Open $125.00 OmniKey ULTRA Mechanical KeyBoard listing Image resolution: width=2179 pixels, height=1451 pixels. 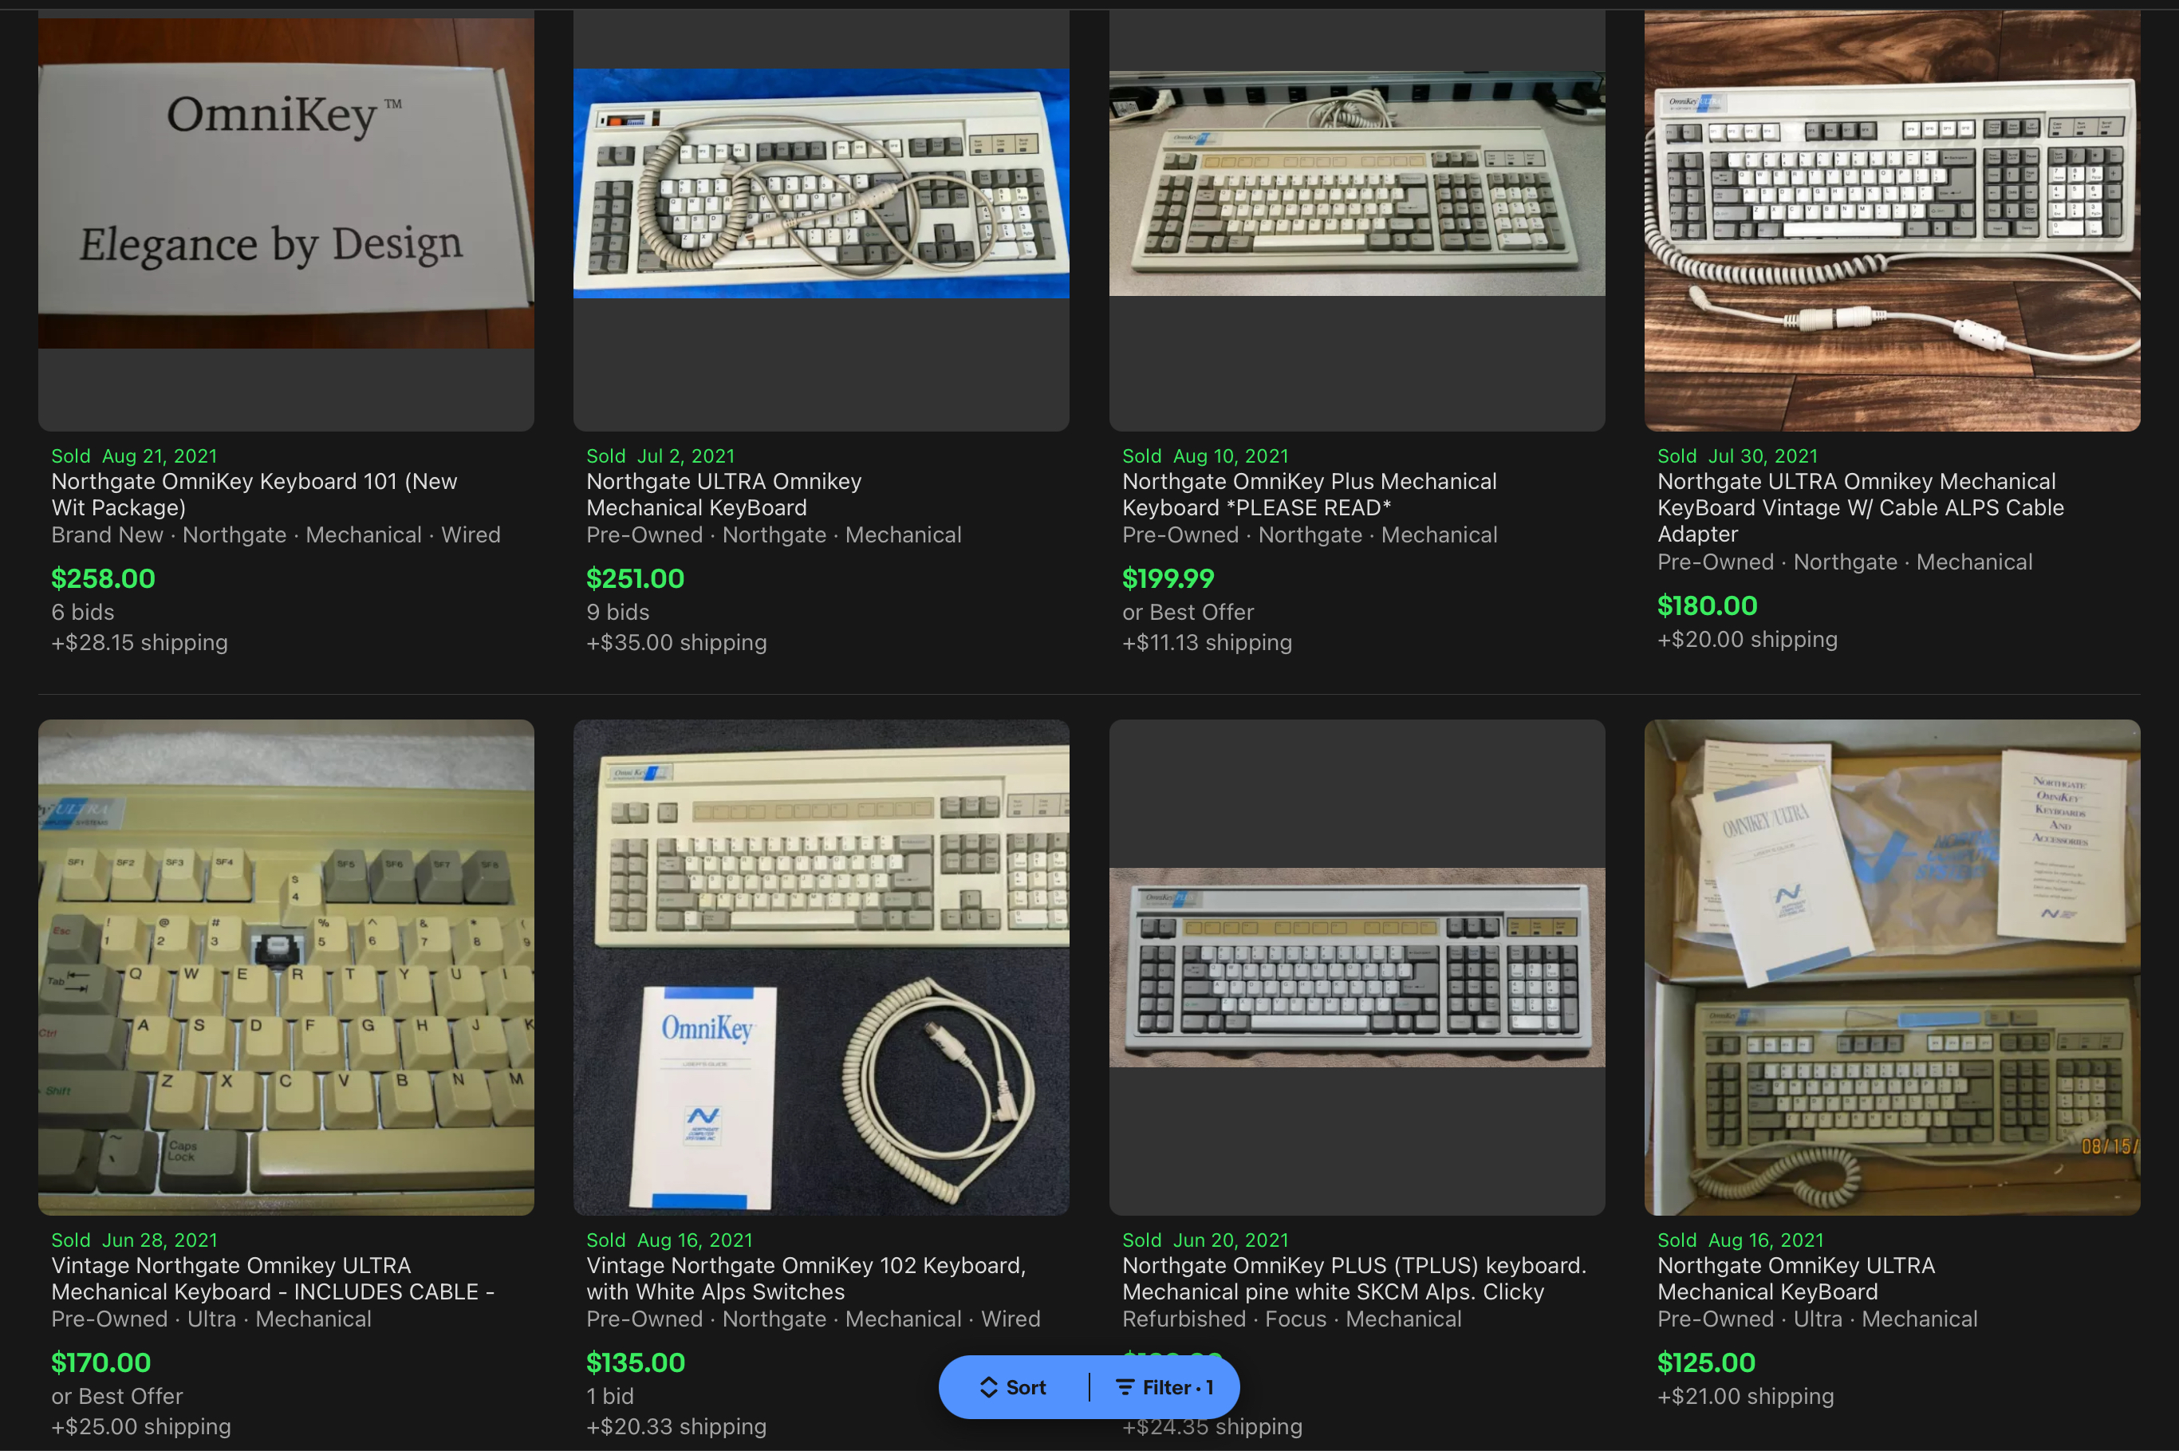point(1795,1278)
